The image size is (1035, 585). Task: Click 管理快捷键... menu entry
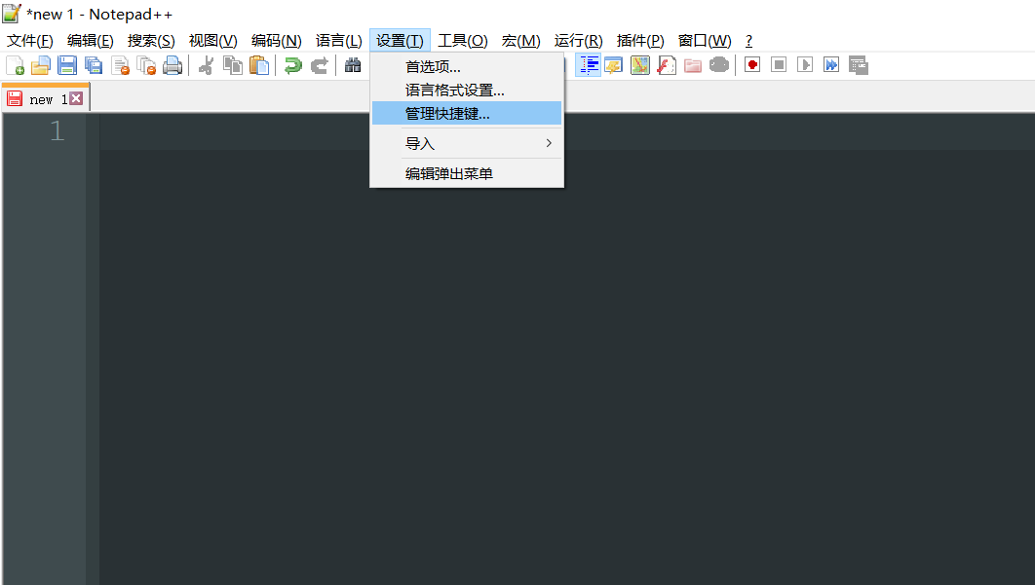[x=467, y=114]
